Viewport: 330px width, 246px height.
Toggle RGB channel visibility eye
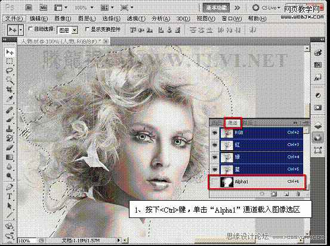[x=215, y=133]
